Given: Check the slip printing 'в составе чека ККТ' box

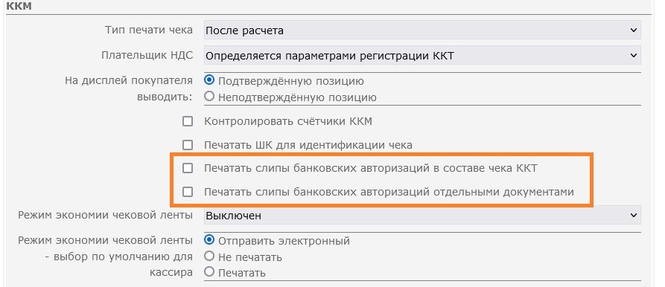Looking at the screenshot, I should pyautogui.click(x=188, y=169).
